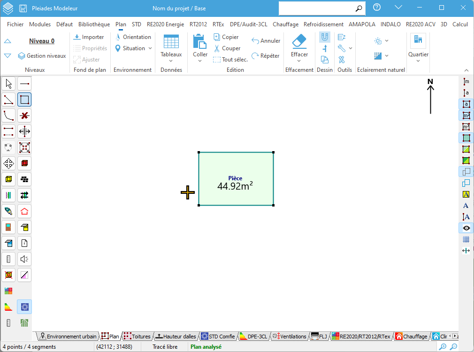This screenshot has height=352, width=474.
Task: Select the curved arc wall tool
Action: [x=8, y=115]
